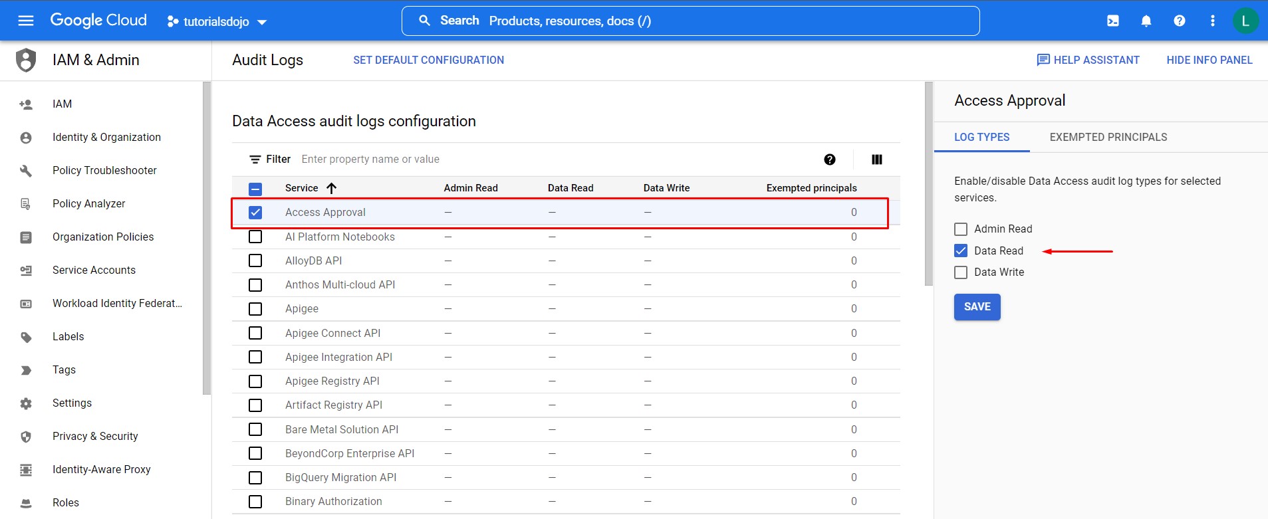Open account avatar labeled L
This screenshot has height=519, width=1268.
click(x=1245, y=21)
